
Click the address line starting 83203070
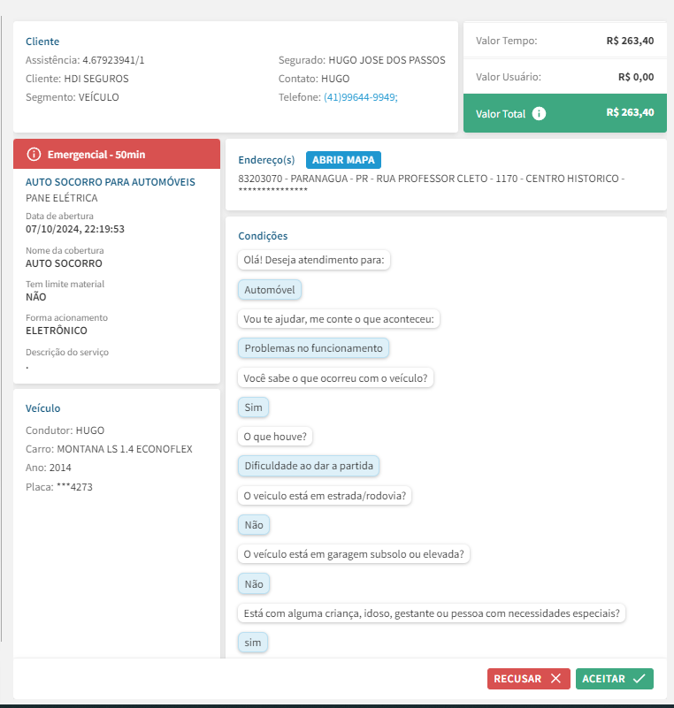point(432,179)
